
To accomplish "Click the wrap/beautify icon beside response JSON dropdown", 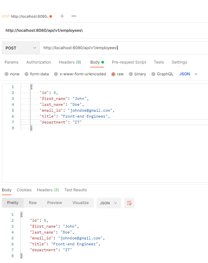I will point(129,203).
